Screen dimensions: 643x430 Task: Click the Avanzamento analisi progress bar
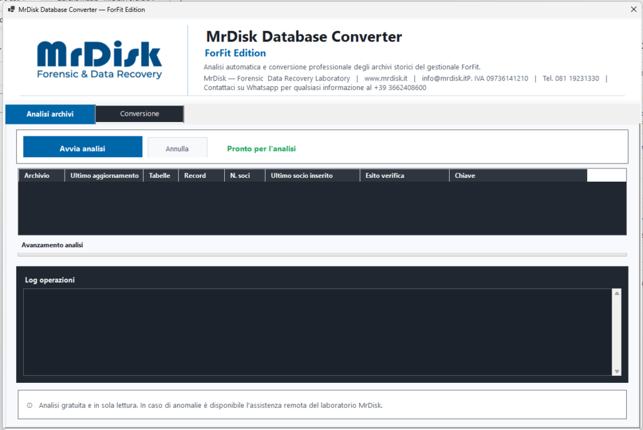tap(322, 255)
